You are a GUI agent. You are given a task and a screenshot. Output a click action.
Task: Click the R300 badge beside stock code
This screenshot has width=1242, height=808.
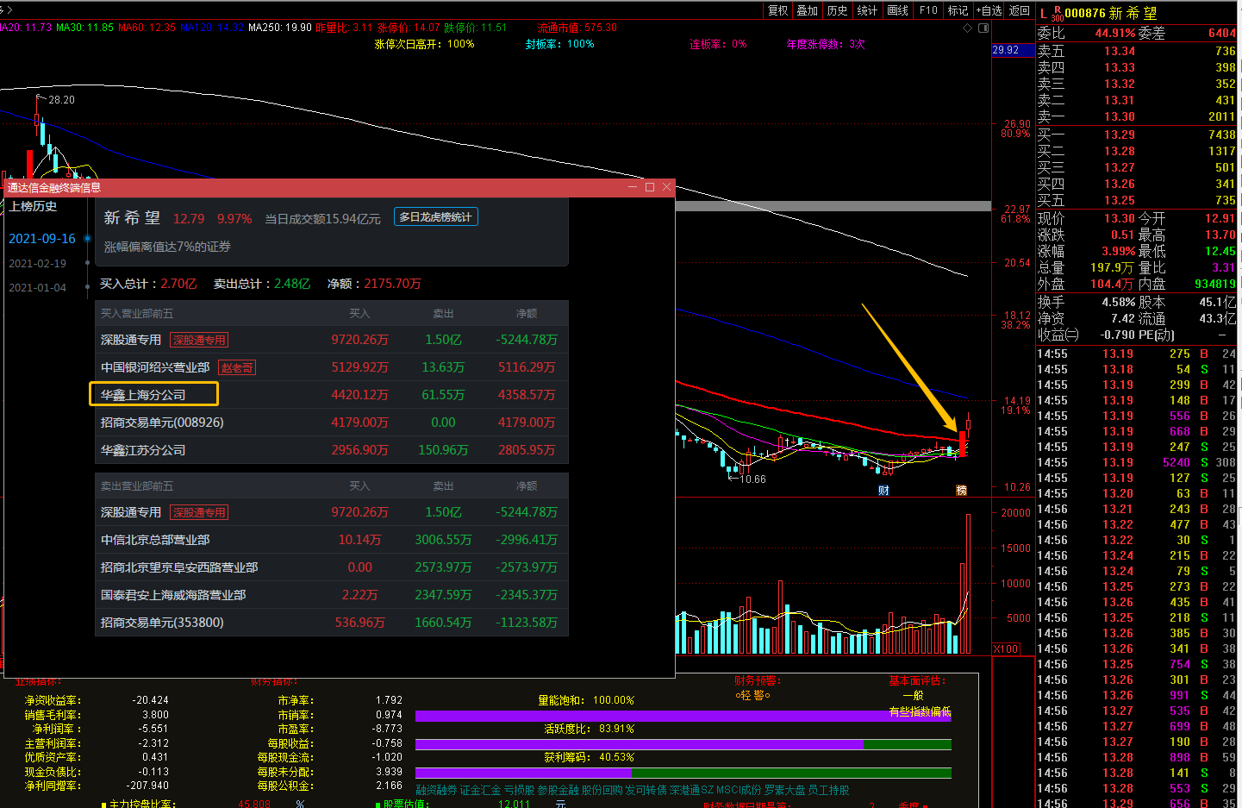coord(1058,13)
